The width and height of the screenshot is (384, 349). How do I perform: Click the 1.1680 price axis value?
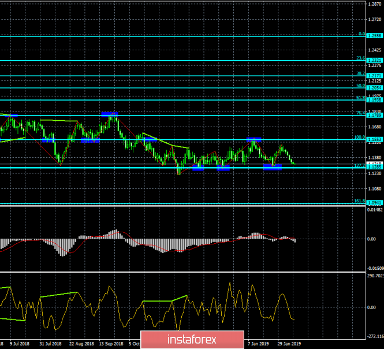pyautogui.click(x=375, y=127)
